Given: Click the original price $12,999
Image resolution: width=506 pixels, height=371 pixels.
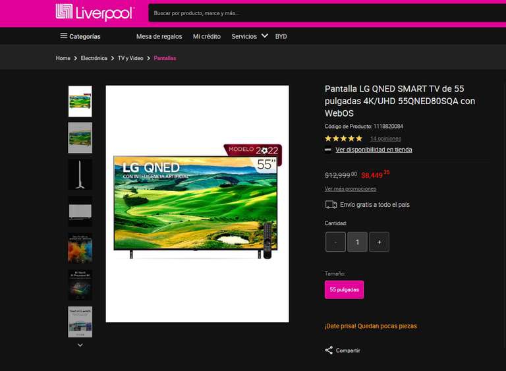Looking at the screenshot, I should pyautogui.click(x=341, y=175).
